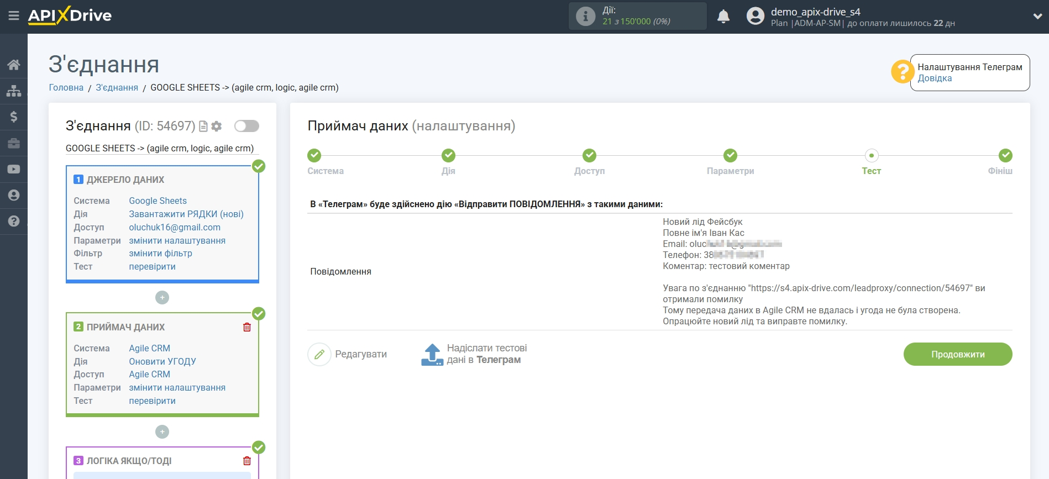Open the connection settings gear icon
This screenshot has height=479, width=1049.
217,127
